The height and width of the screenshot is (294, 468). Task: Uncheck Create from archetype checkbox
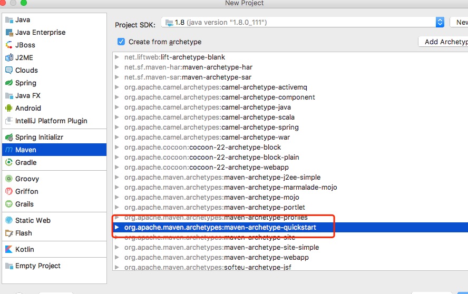pos(121,42)
